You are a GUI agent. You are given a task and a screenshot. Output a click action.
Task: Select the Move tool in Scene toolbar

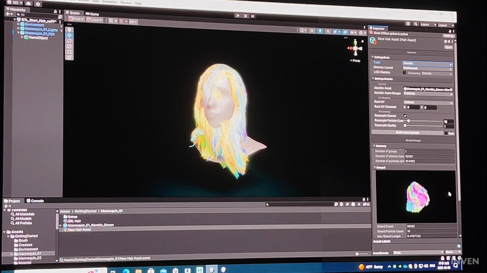pyautogui.click(x=69, y=35)
